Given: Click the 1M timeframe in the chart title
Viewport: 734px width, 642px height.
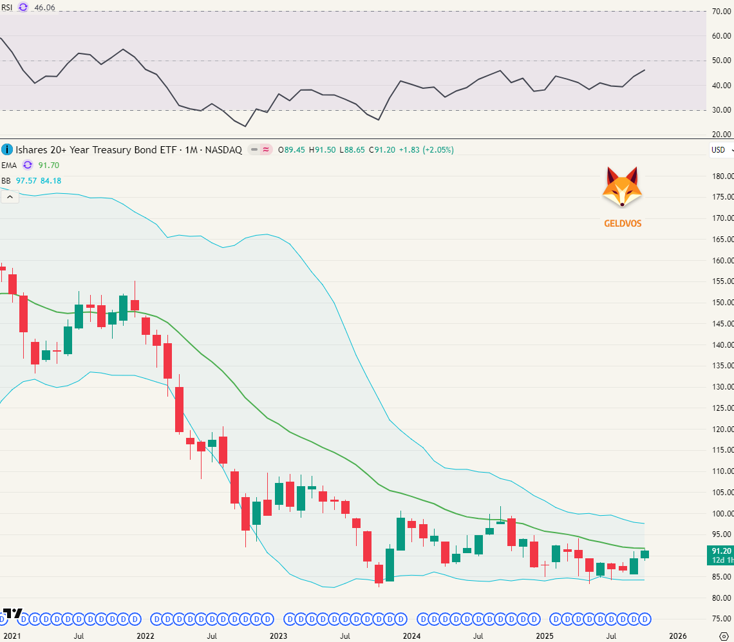Looking at the screenshot, I should [x=191, y=149].
